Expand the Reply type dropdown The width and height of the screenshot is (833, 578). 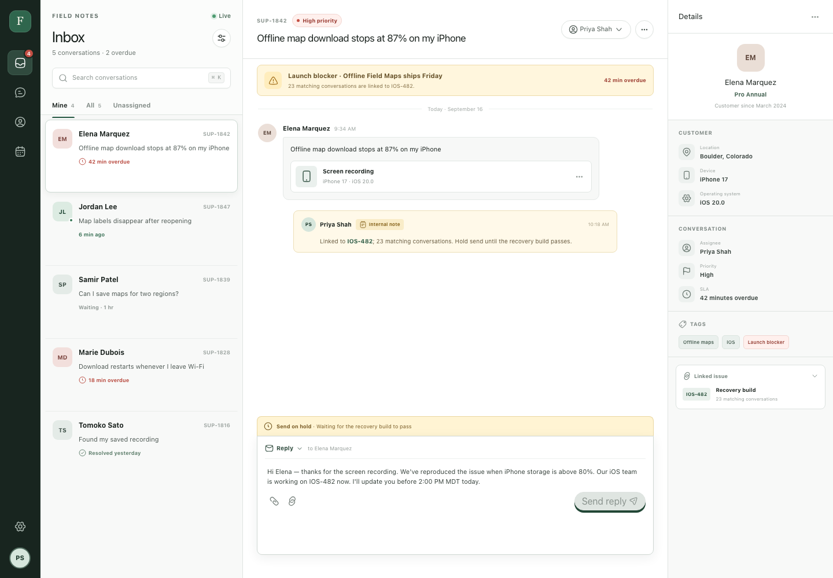284,449
